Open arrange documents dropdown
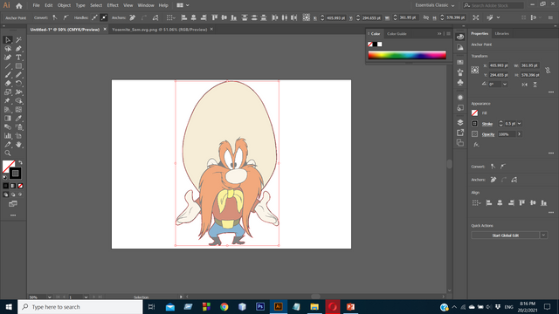559x314 pixels. pos(183,5)
